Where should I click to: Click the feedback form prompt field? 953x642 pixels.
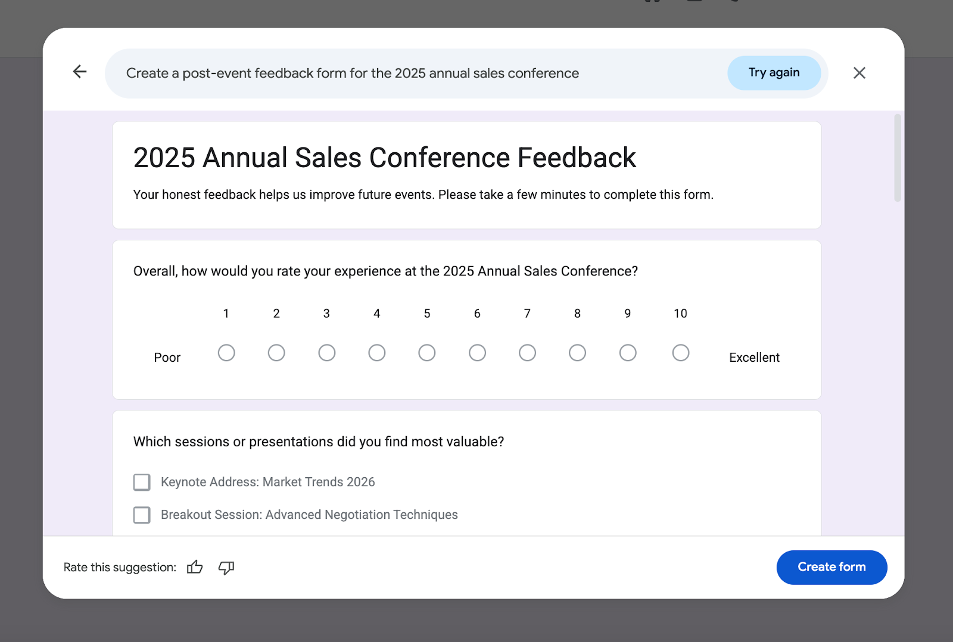coord(357,73)
